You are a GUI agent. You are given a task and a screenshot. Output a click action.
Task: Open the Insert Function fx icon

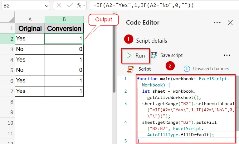[x=79, y=6]
